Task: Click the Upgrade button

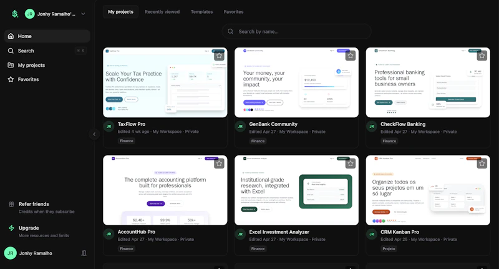Action: (x=29, y=228)
